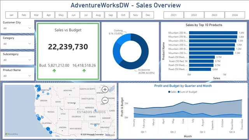Click the NEVADA label on the map
The height and width of the screenshot is (140, 249).
pyautogui.click(x=51, y=112)
